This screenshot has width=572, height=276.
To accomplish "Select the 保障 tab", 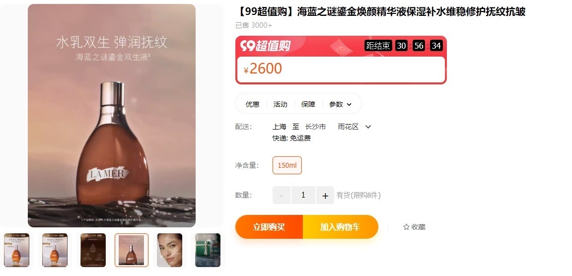I will 308,104.
